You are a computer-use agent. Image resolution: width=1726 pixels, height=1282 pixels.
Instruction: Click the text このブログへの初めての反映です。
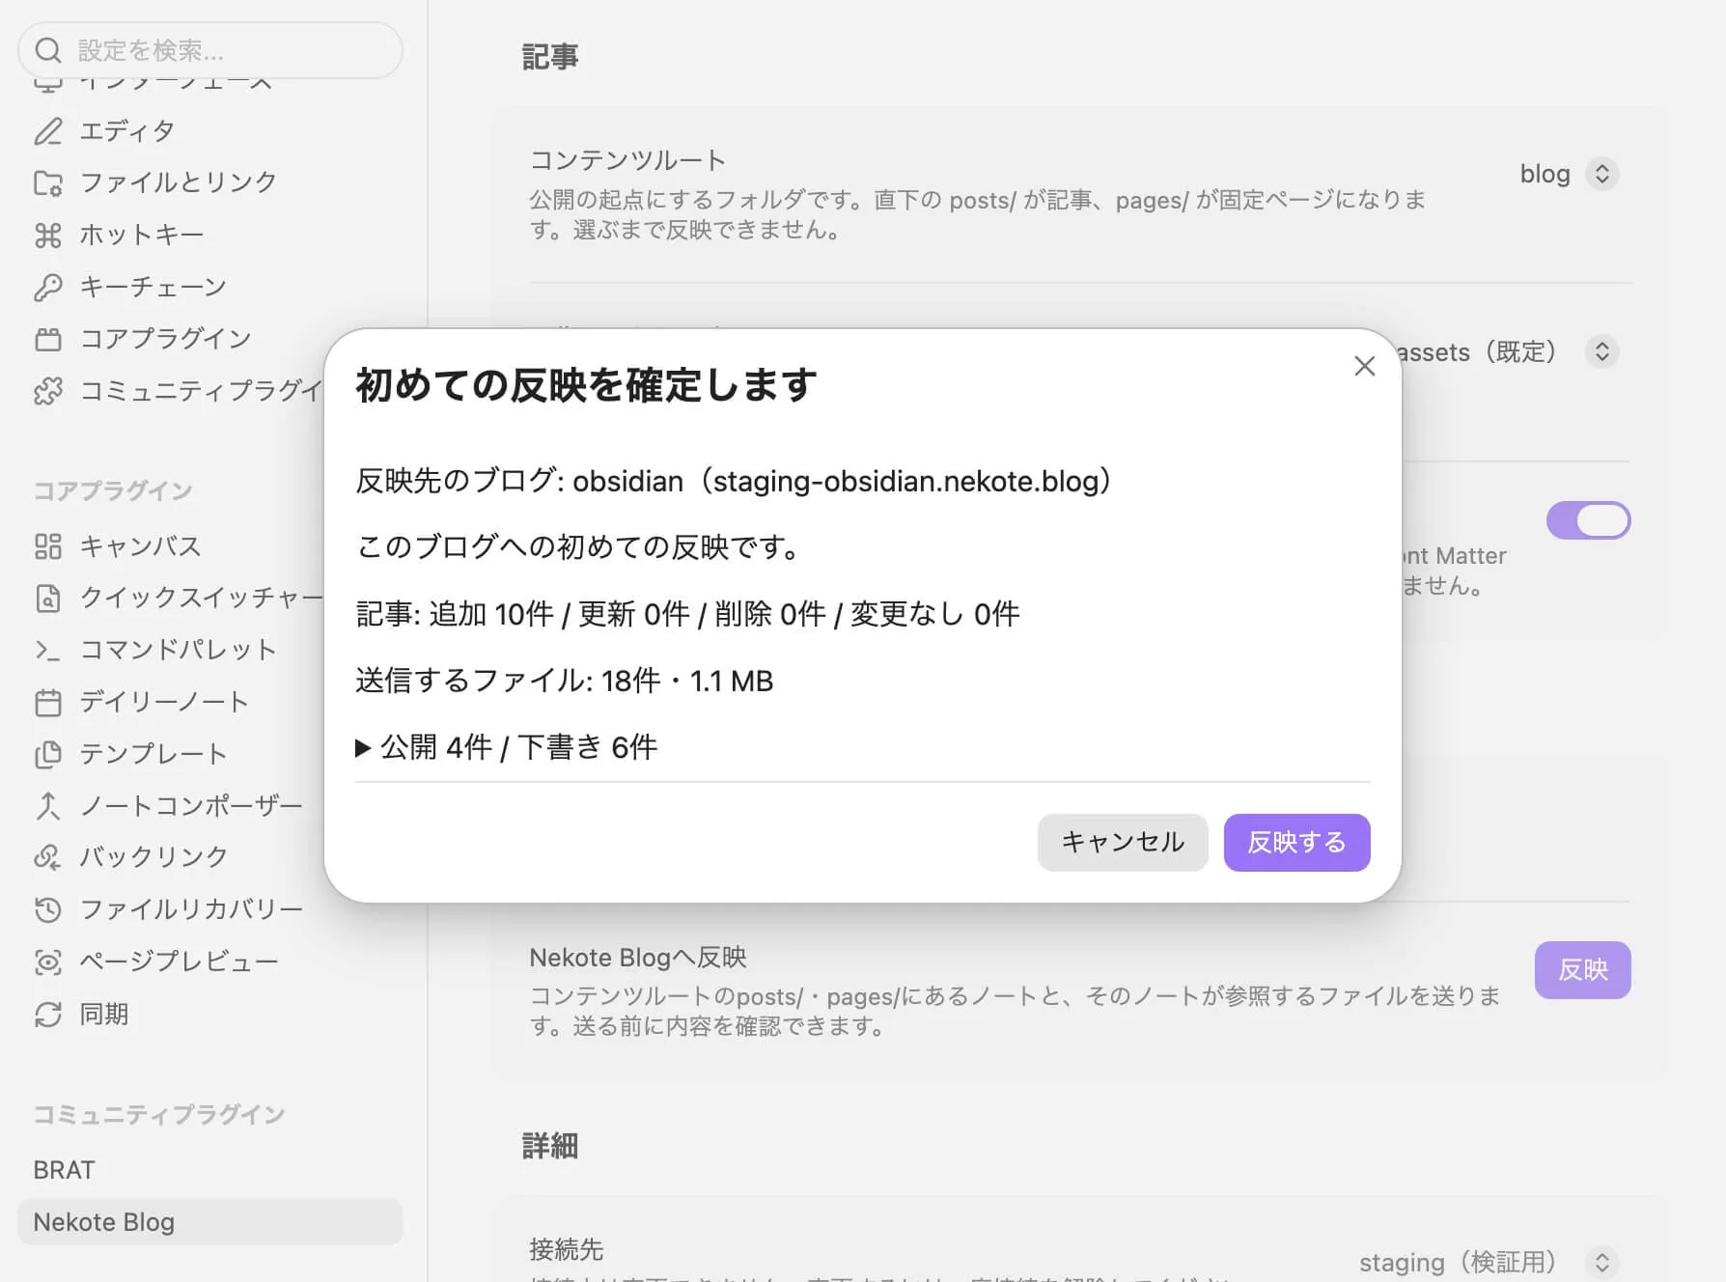coord(579,547)
